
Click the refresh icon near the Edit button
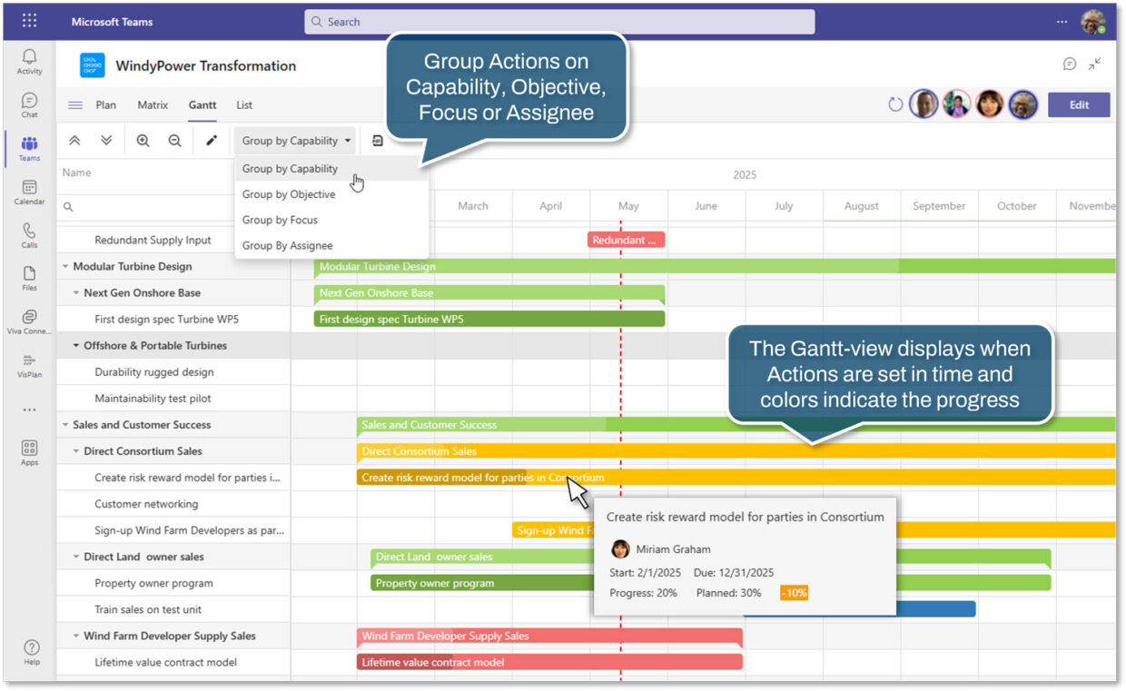(x=895, y=104)
